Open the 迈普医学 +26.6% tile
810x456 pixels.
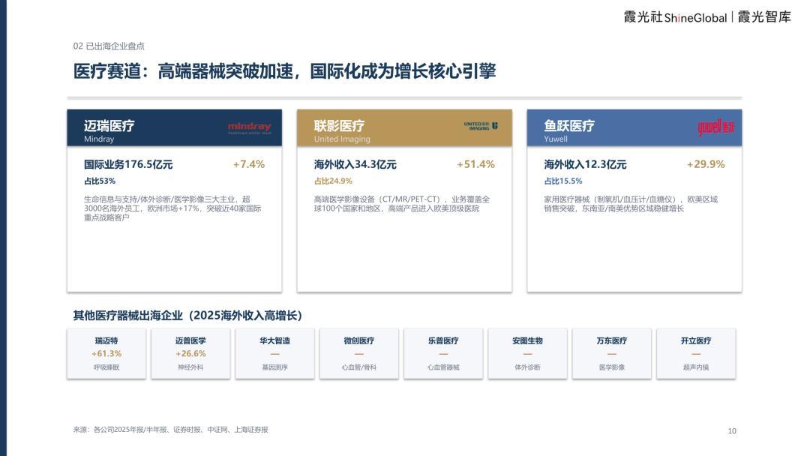click(190, 354)
